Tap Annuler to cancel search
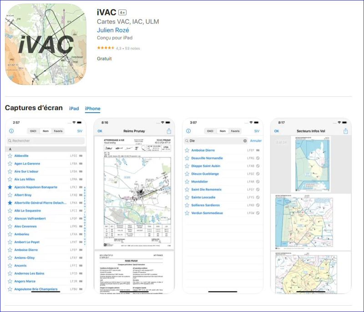364x312 pixels. [x=256, y=141]
